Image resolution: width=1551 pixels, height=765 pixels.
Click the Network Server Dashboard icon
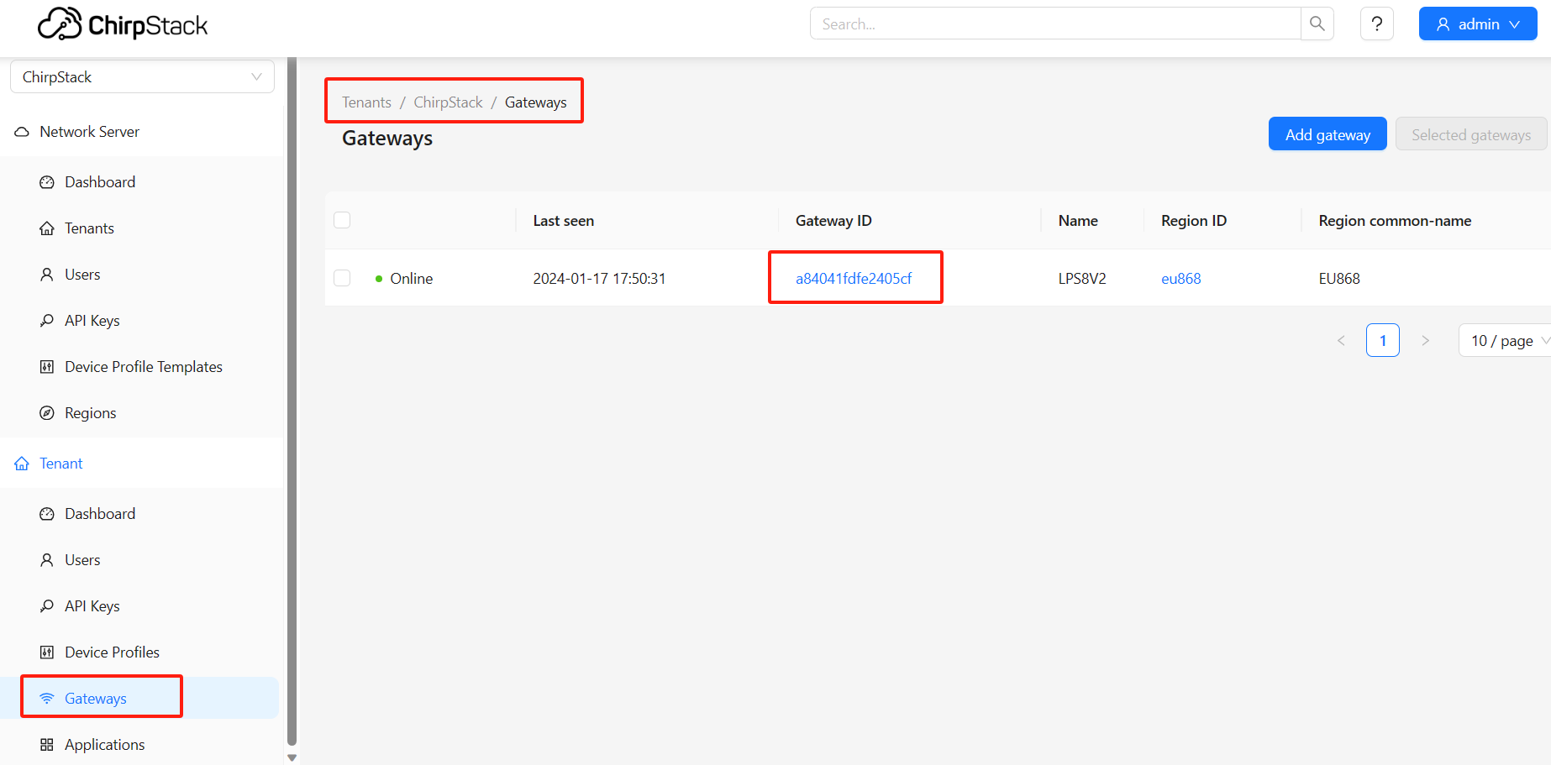47,182
